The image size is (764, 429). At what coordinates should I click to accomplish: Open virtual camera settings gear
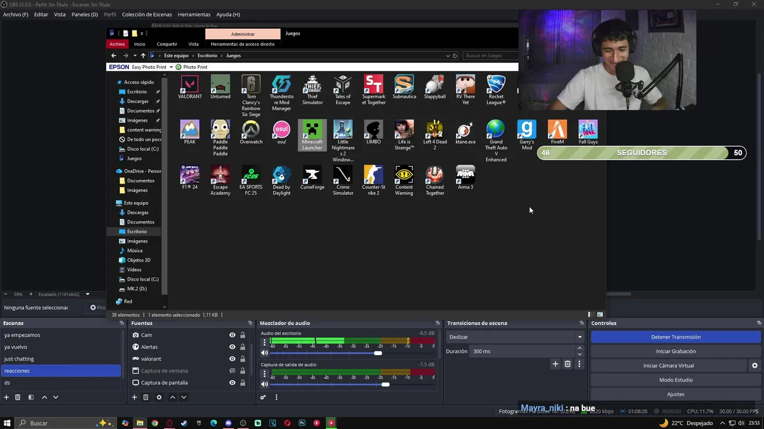point(754,366)
